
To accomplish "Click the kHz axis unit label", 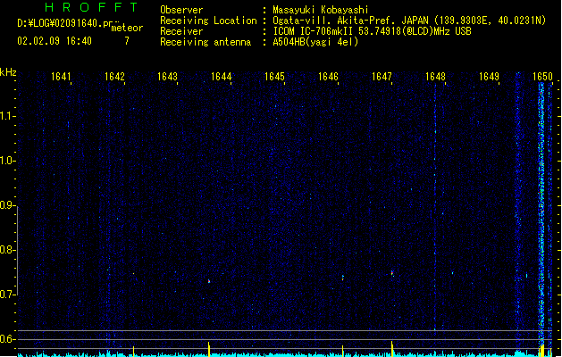I will click(8, 72).
